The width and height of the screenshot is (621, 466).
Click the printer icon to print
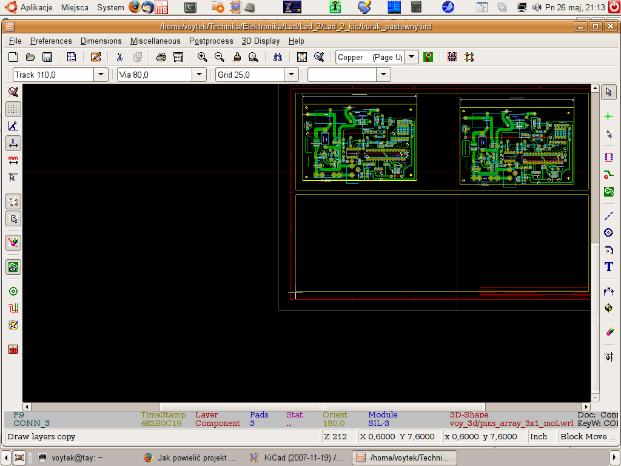pos(161,57)
